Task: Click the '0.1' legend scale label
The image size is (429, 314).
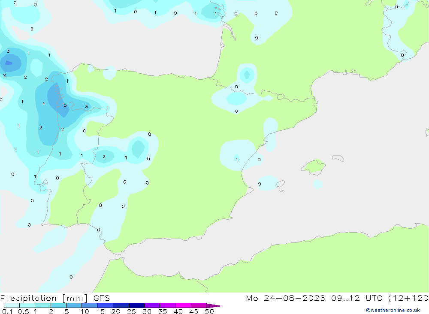Action: (x=7, y=311)
